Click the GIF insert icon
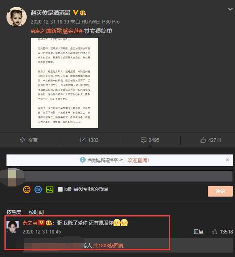 coord(38,189)
